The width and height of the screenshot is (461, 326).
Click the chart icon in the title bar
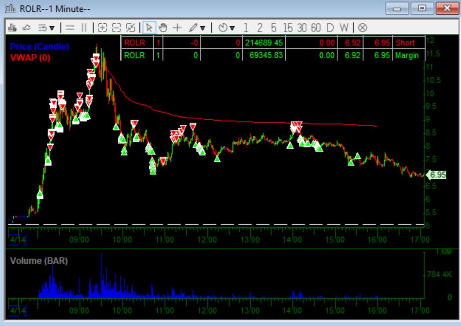(x=10, y=8)
